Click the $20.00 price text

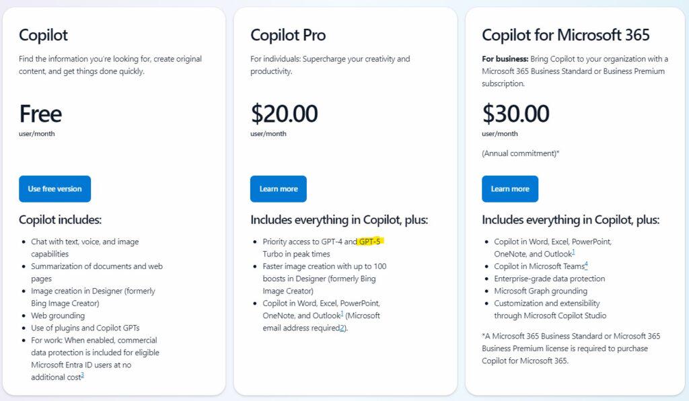point(285,114)
